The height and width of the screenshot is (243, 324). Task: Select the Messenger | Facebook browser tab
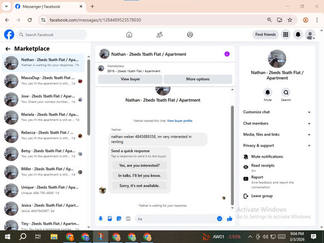pos(49,6)
